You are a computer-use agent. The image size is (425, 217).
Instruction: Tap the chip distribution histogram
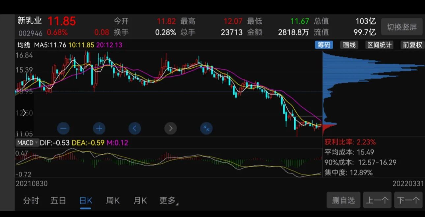tap(373, 93)
